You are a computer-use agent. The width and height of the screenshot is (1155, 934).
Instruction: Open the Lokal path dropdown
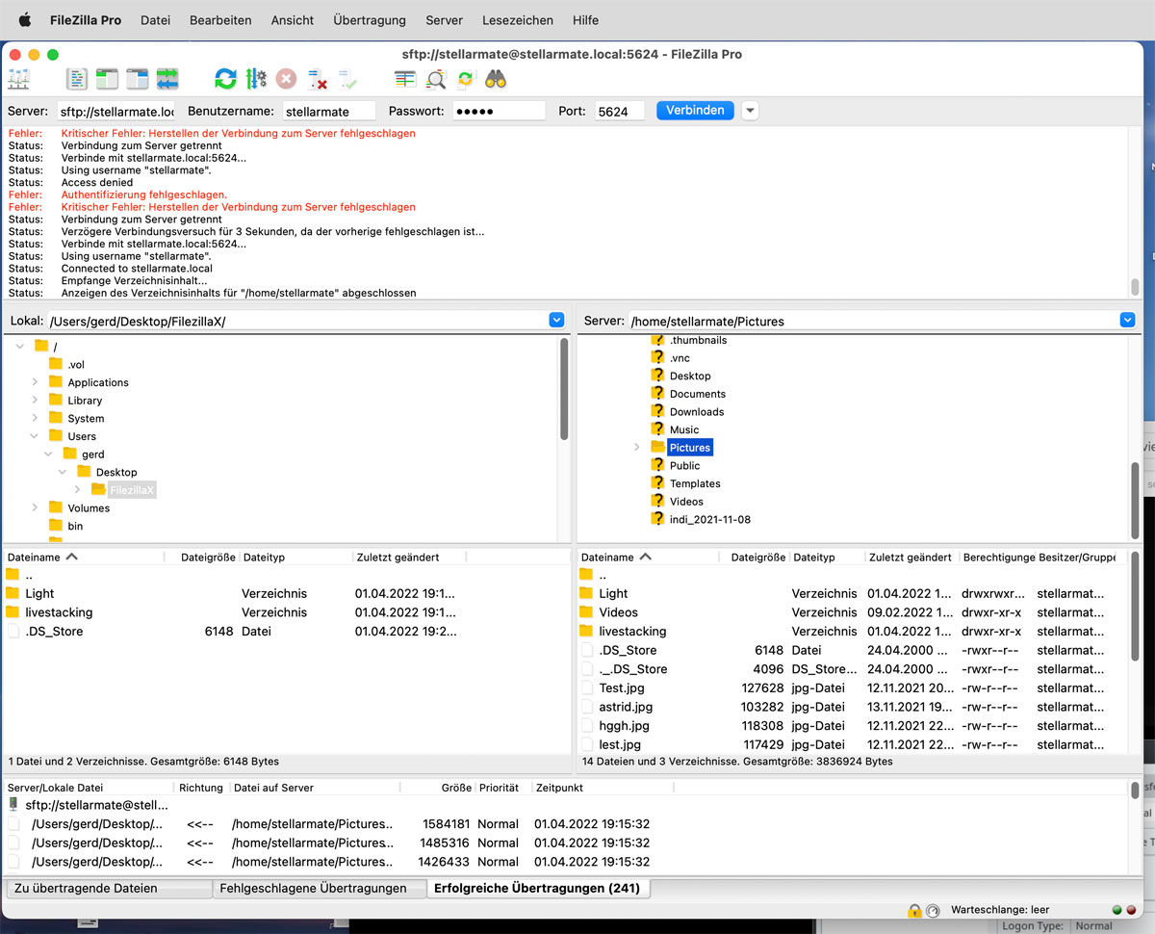pyautogui.click(x=556, y=321)
